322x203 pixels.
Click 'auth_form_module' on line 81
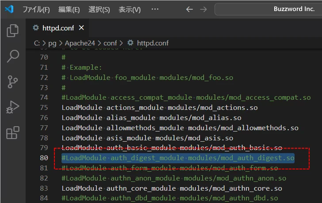click(143, 168)
